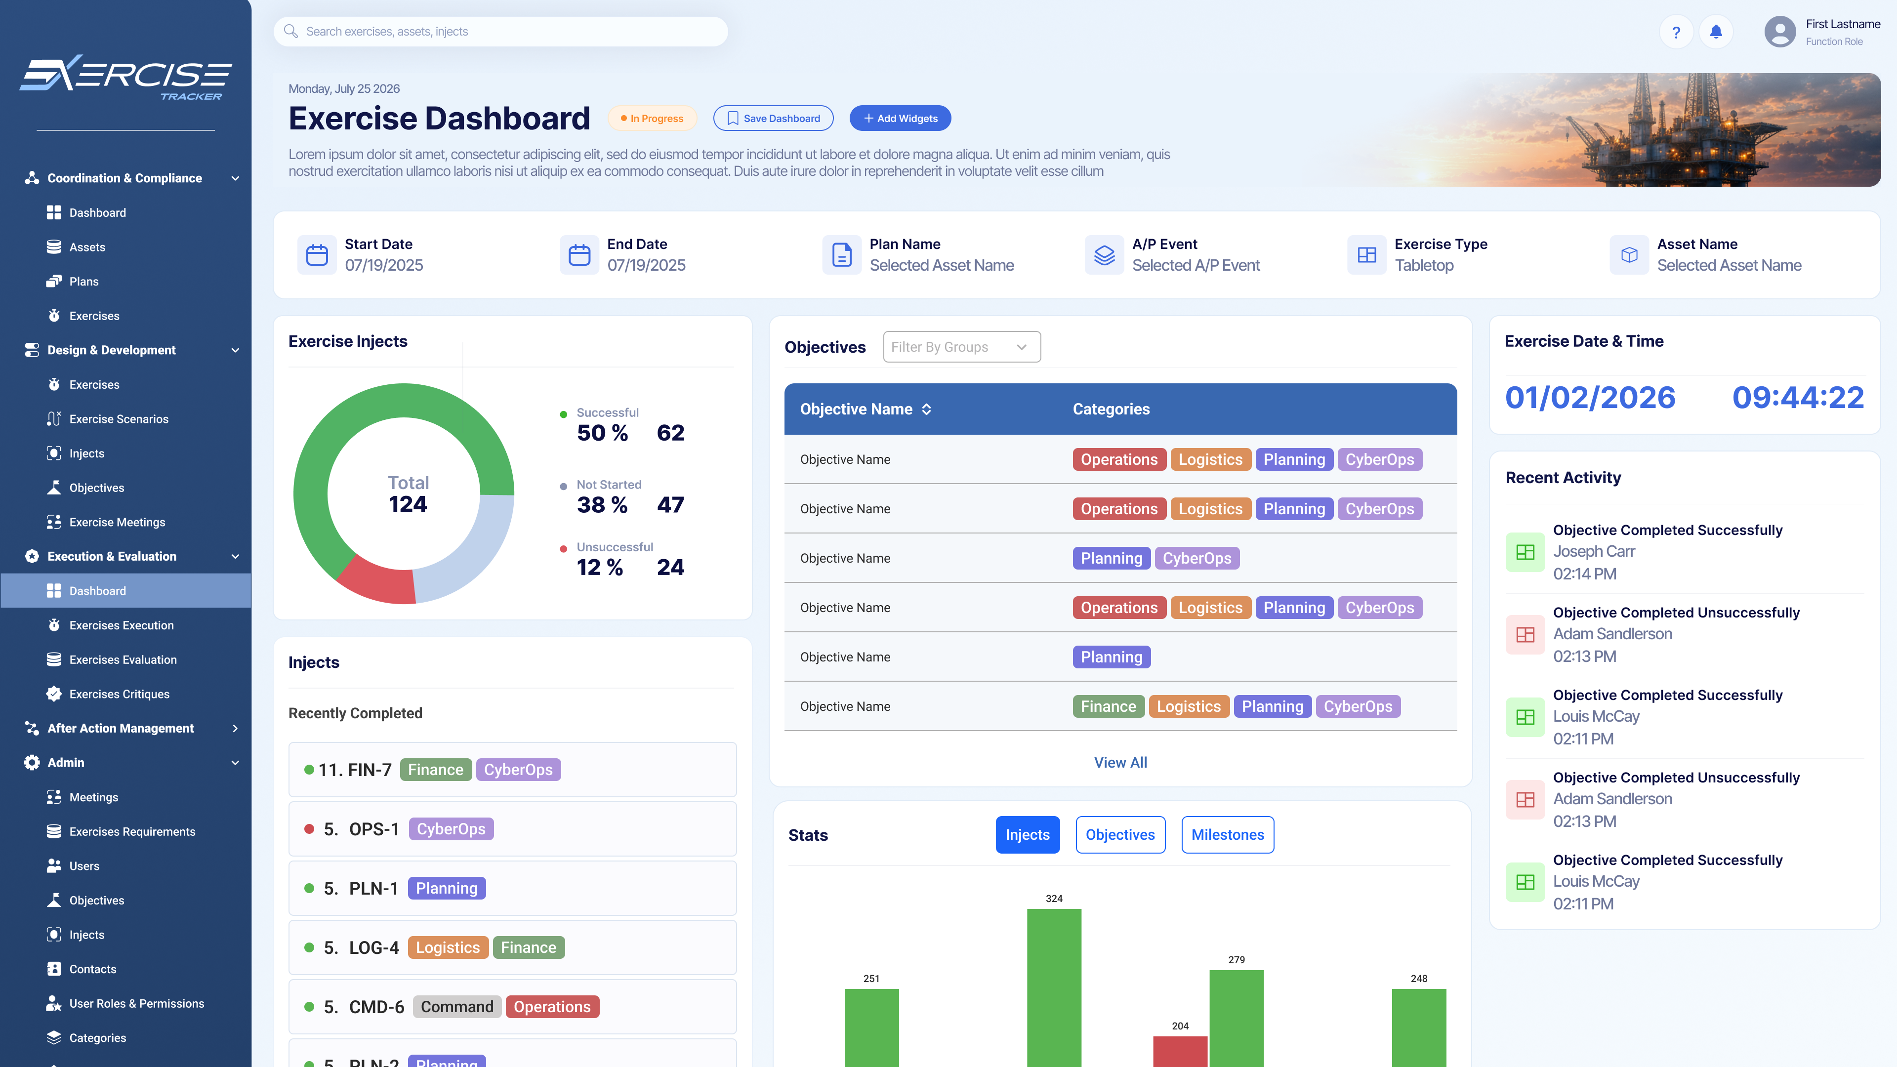Switch Stats to Milestones tab
The image size is (1897, 1067).
pyautogui.click(x=1228, y=834)
